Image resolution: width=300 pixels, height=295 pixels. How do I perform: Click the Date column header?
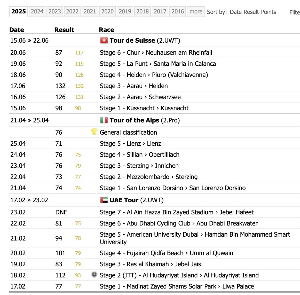tap(17, 30)
